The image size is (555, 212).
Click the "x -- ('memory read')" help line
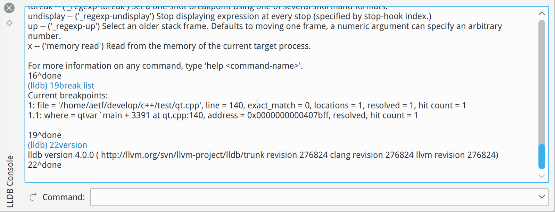click(x=169, y=46)
